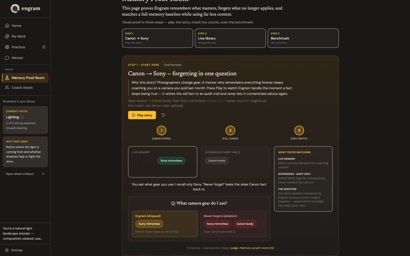
Task: Click the Lighting focus info circle
Action: point(22,117)
